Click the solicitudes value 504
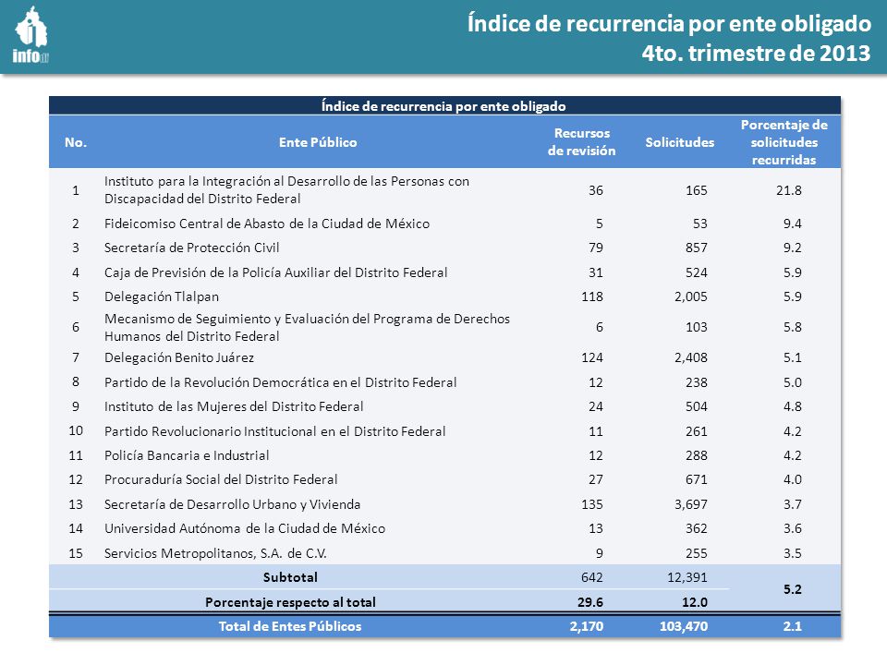The height and width of the screenshot is (665, 887). pyautogui.click(x=697, y=406)
